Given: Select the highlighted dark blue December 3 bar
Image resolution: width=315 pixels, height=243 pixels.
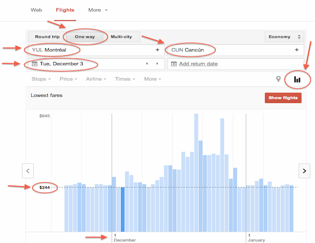Looking at the screenshot, I should (122, 209).
